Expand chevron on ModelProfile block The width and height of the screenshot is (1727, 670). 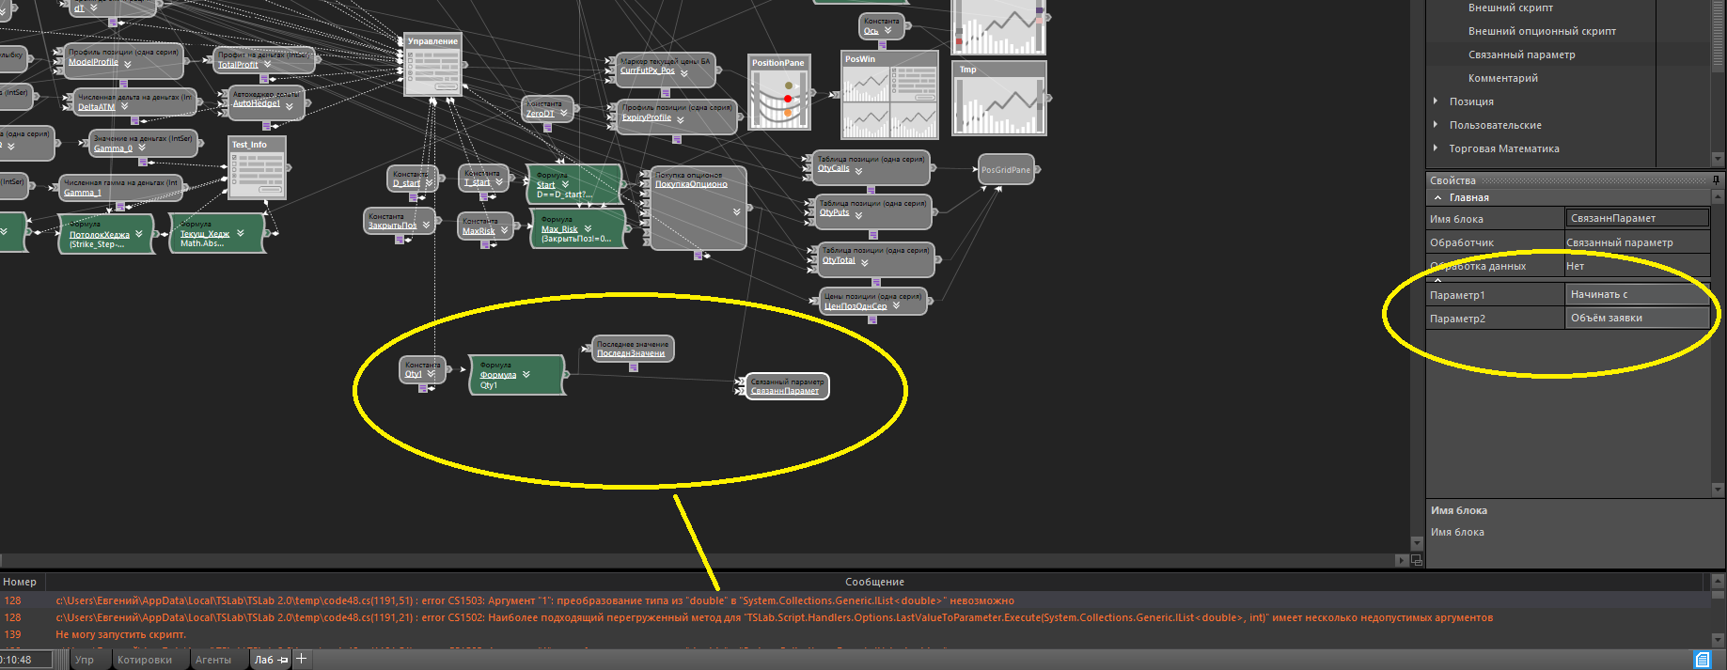click(x=126, y=62)
